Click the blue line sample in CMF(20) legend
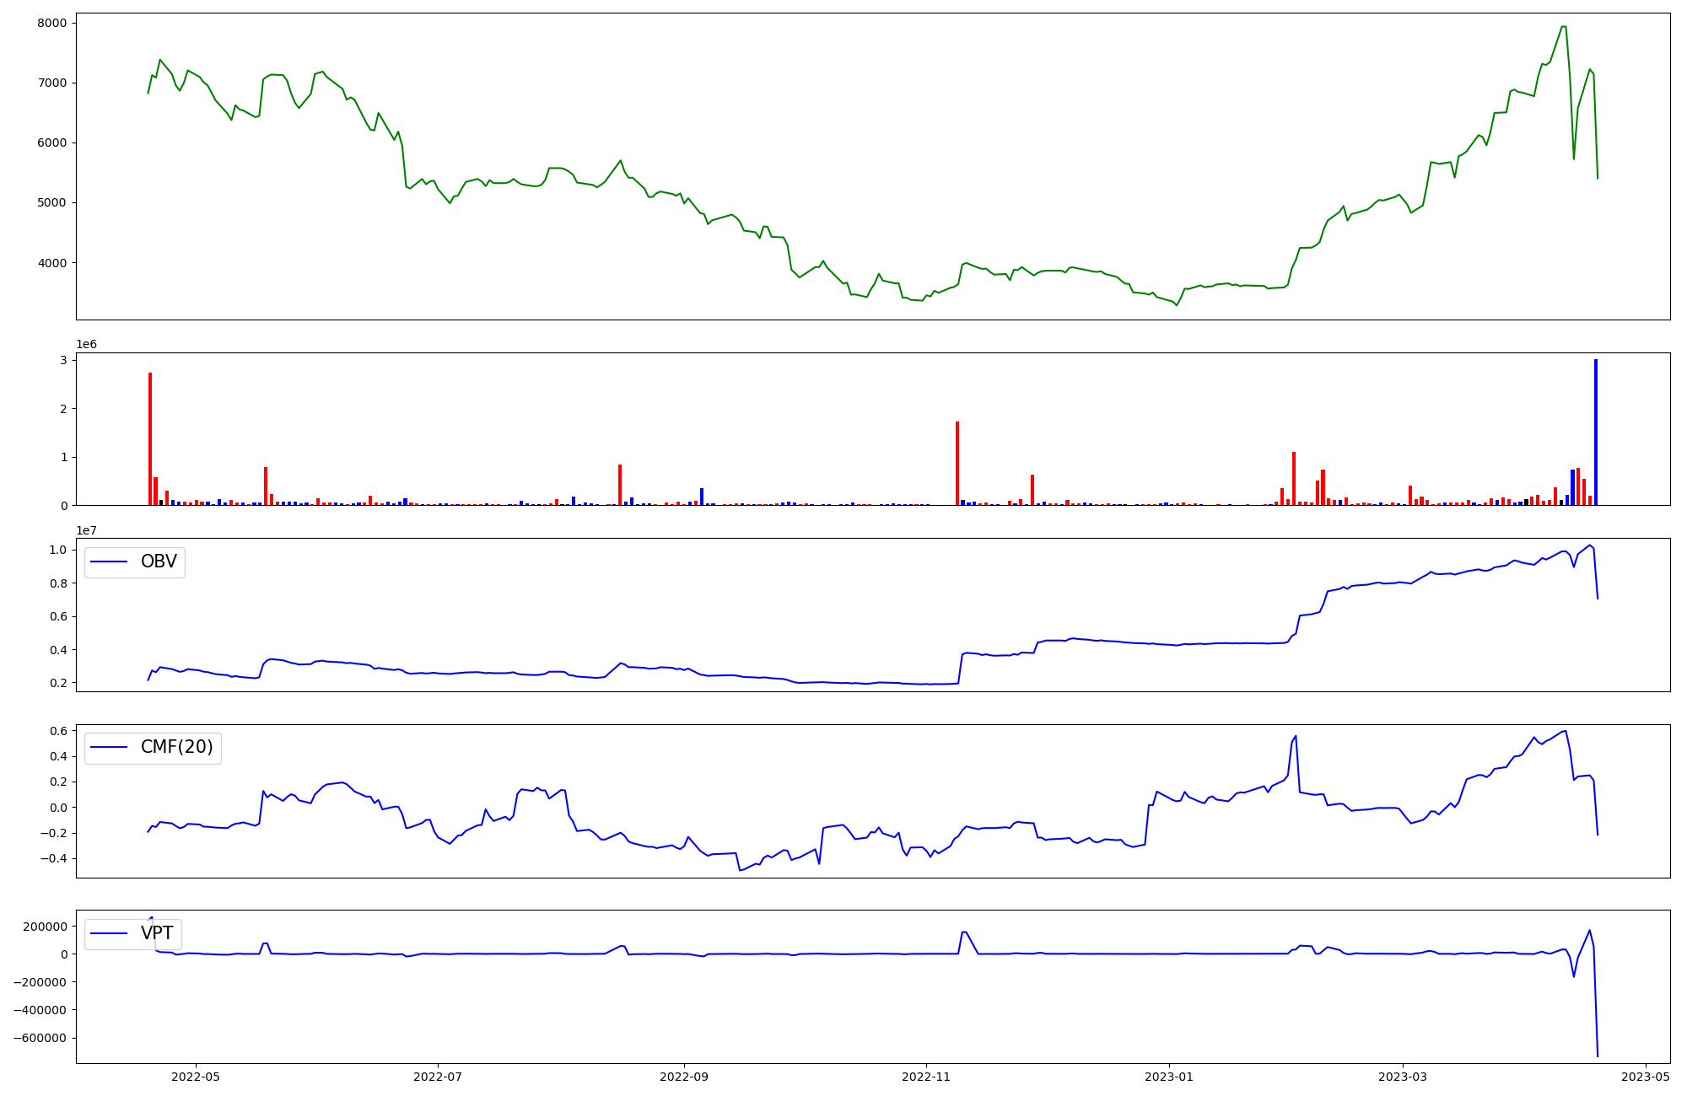 point(109,747)
